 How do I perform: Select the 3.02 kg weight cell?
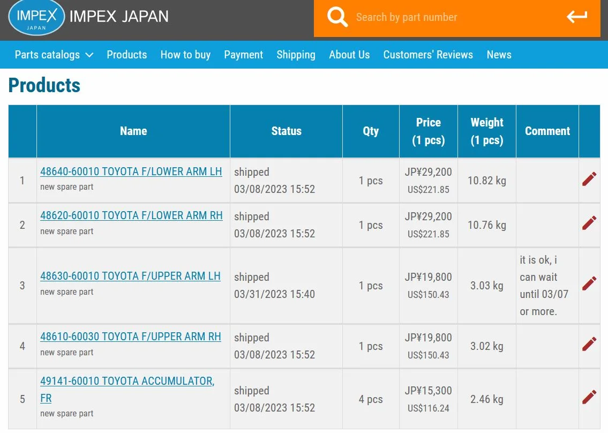click(x=487, y=346)
